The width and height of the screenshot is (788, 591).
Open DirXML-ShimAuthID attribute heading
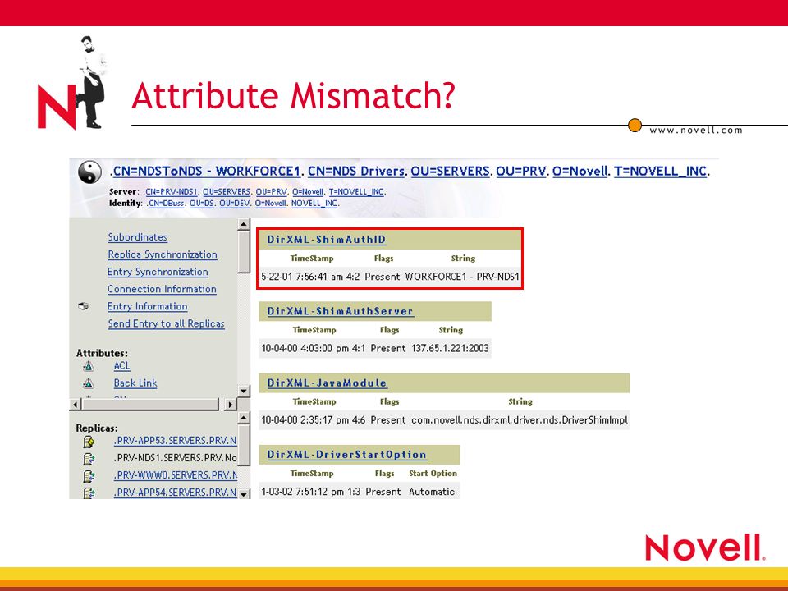327,240
